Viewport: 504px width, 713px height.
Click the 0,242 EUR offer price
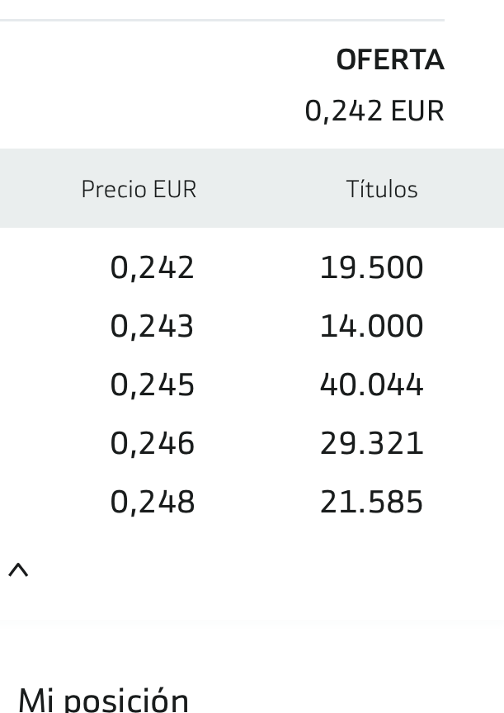(374, 111)
